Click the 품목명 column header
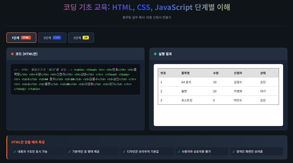 coord(185,73)
